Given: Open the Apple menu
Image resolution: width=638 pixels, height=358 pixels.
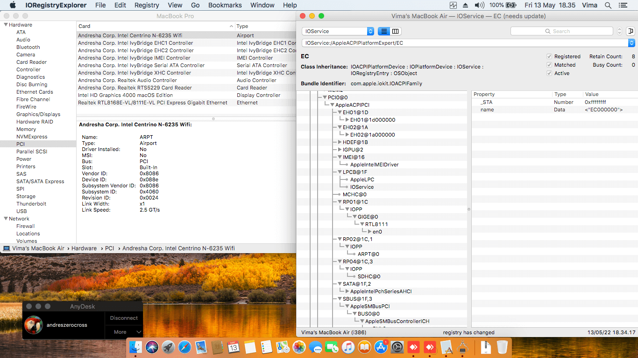Looking at the screenshot, I should 13,5.
